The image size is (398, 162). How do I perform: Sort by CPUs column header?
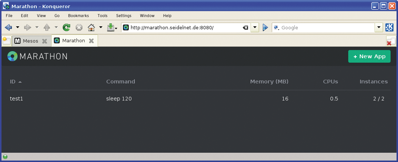click(330, 82)
